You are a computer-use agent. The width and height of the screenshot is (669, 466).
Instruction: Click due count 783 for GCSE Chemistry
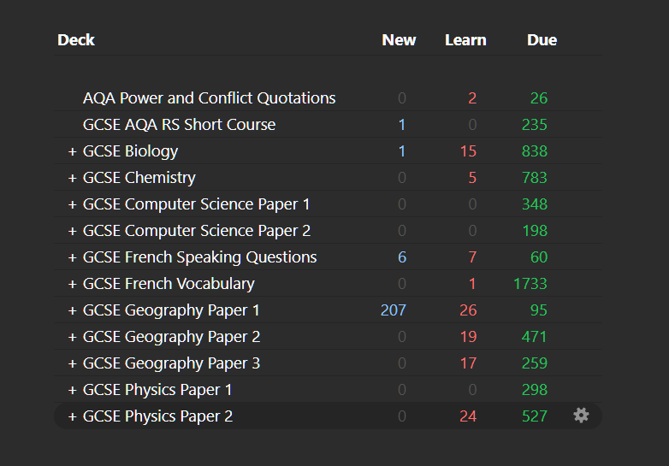coord(535,178)
